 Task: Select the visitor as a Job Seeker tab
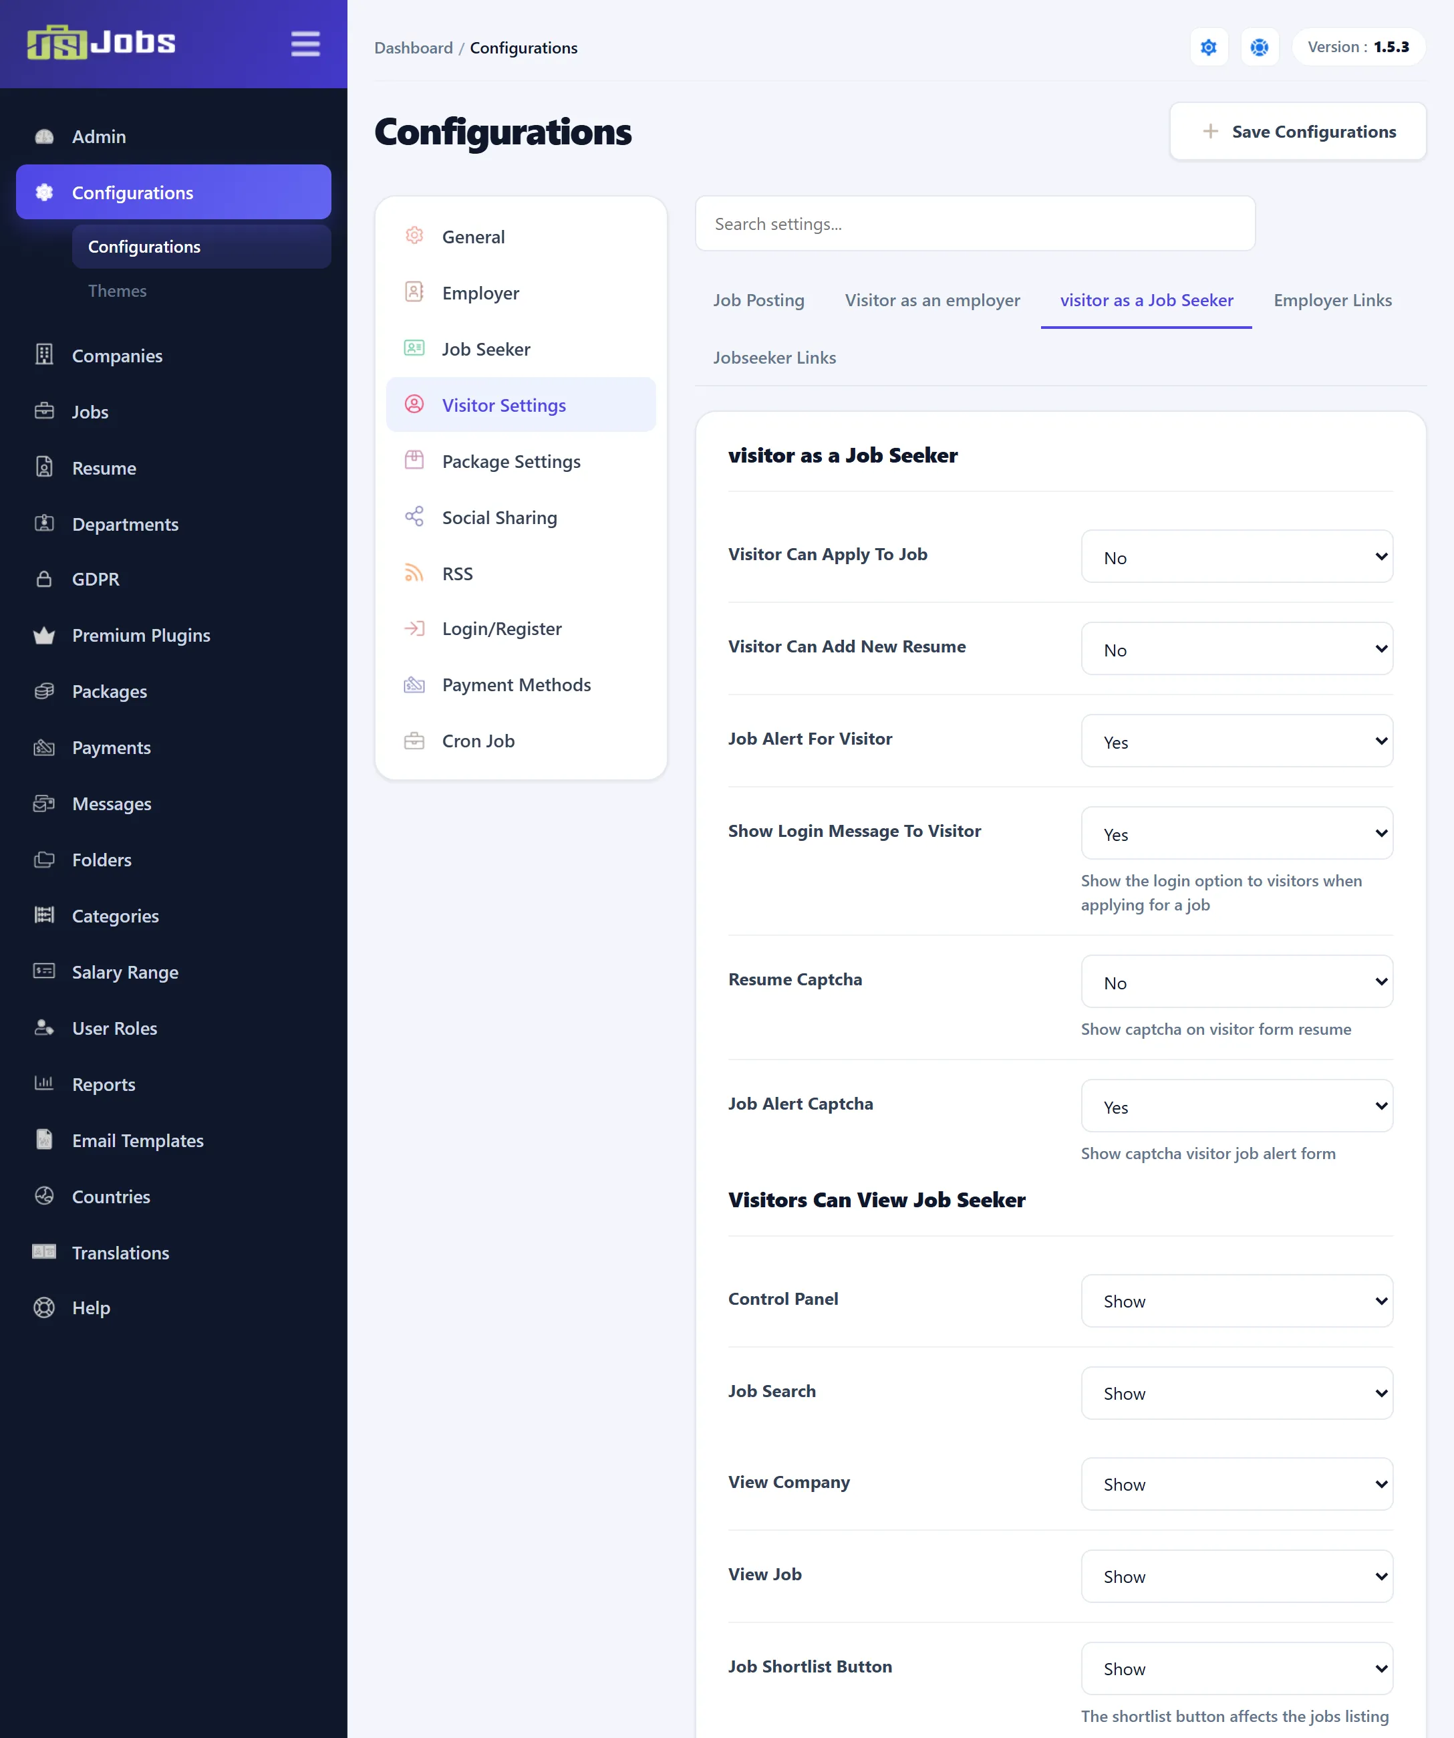pyautogui.click(x=1147, y=300)
